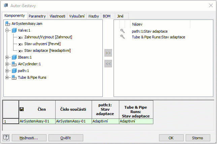The height and width of the screenshot is (144, 217).
Task: Select Stav adaptace [Neadaptivní] tree item
Action: pyautogui.click(x=48, y=50)
